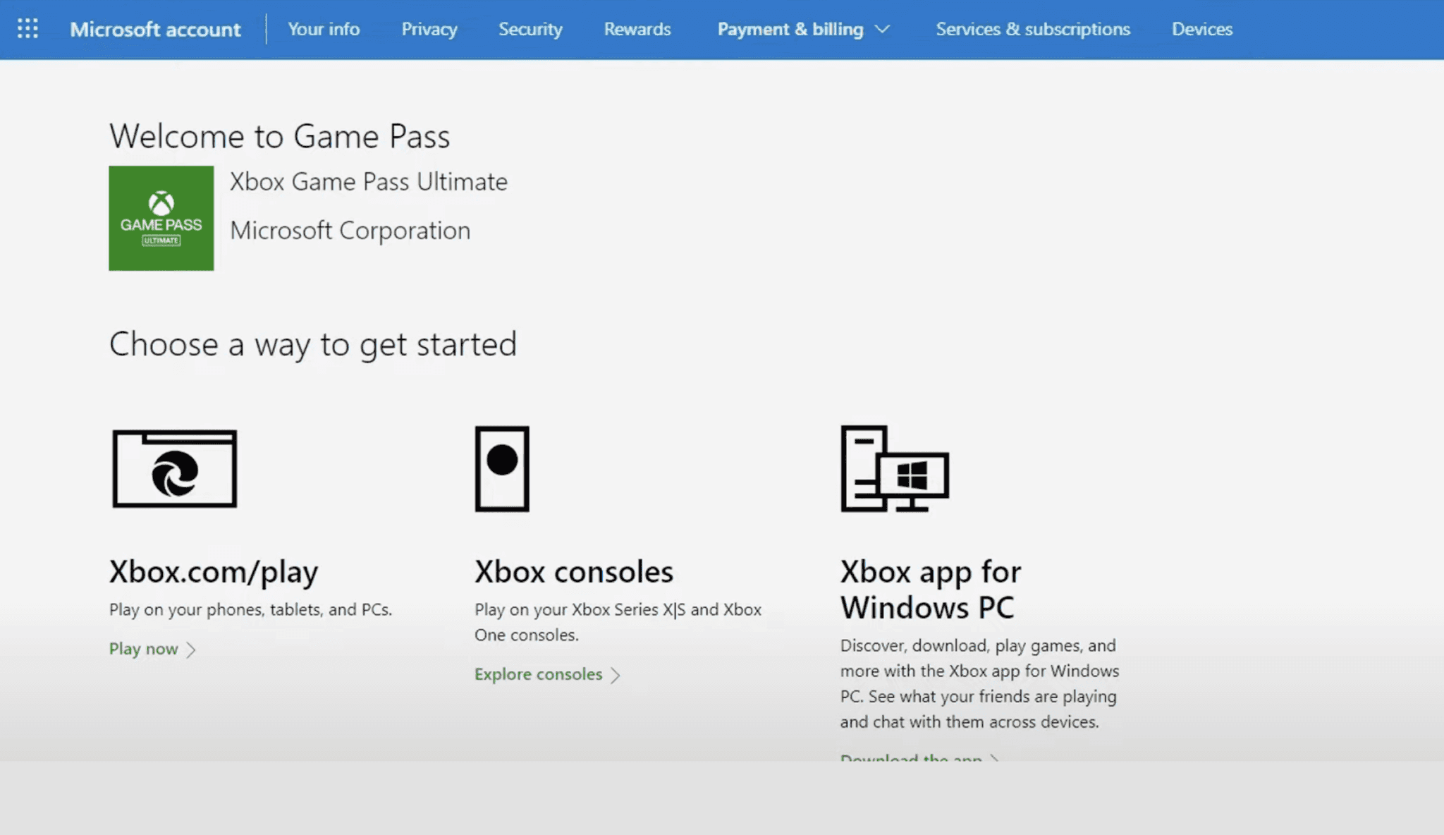Click the Xbox console icon
Image resolution: width=1444 pixels, height=835 pixels.
pos(502,469)
